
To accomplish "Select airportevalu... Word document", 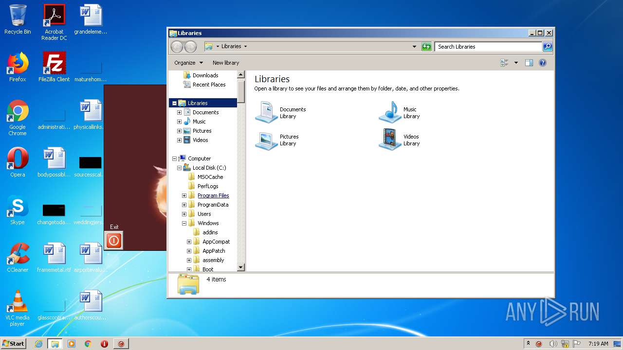I will click(91, 258).
